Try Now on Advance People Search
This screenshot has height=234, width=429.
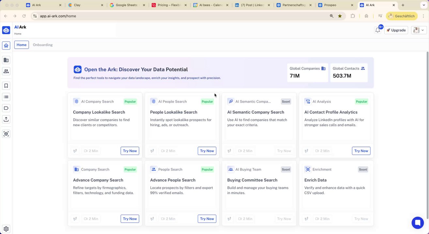coord(207,219)
